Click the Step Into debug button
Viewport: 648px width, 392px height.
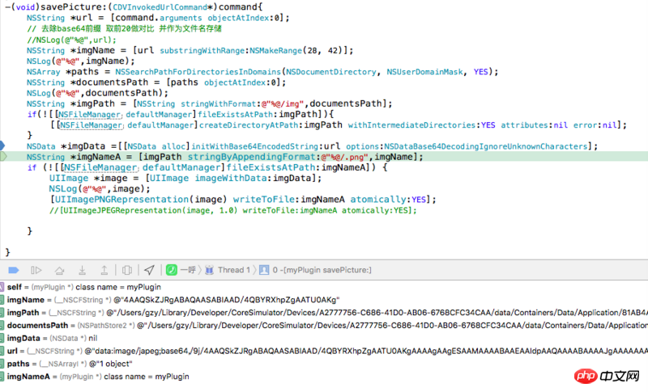(x=83, y=270)
